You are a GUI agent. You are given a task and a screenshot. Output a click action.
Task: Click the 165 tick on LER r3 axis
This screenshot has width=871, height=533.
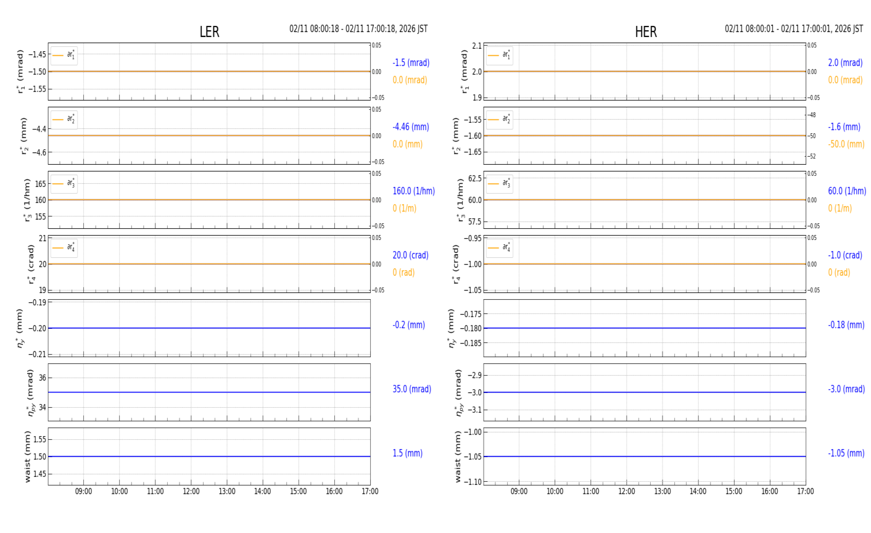tap(40, 184)
